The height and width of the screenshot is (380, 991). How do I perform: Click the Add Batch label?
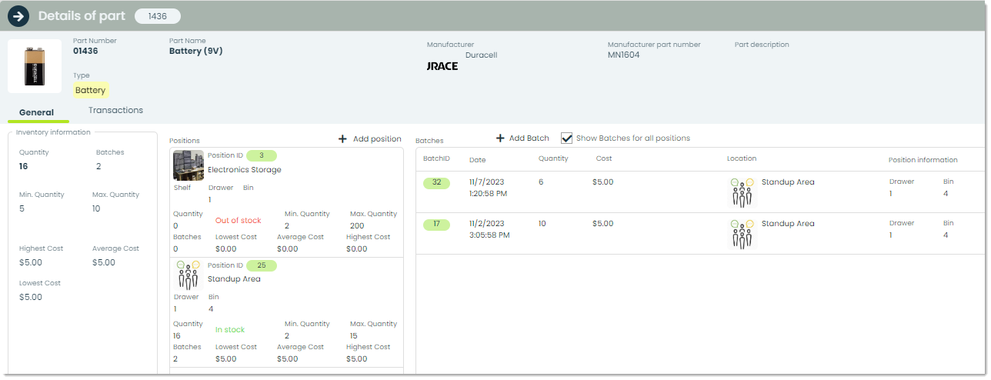[529, 138]
